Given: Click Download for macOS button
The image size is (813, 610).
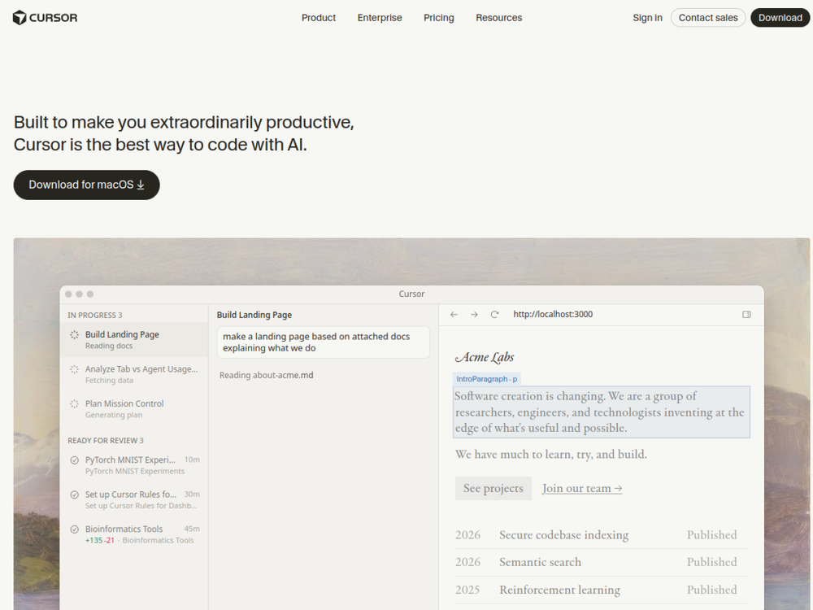Looking at the screenshot, I should coord(87,185).
